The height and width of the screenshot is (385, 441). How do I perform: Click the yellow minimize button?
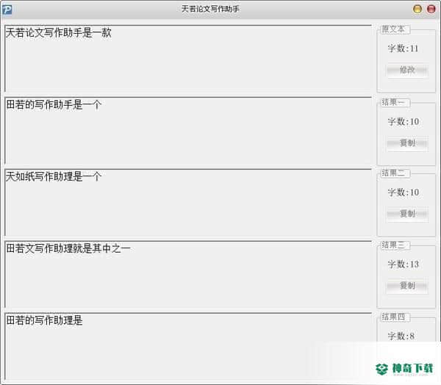(x=417, y=9)
